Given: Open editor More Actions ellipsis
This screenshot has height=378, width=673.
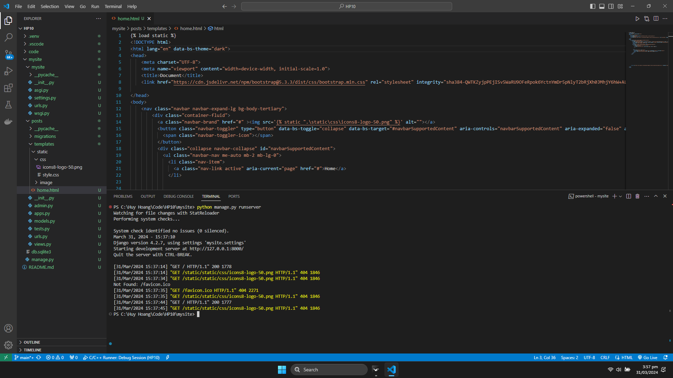Looking at the screenshot, I should (665, 19).
